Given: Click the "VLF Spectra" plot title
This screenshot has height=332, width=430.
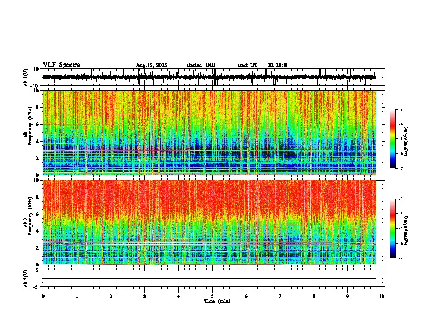Looking at the screenshot, I should [x=61, y=65].
